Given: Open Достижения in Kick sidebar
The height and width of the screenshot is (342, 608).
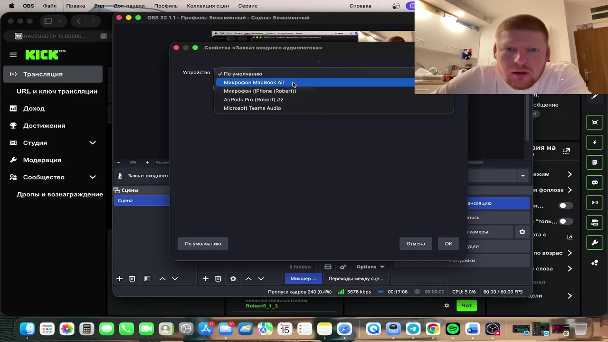Looking at the screenshot, I should tap(44, 125).
